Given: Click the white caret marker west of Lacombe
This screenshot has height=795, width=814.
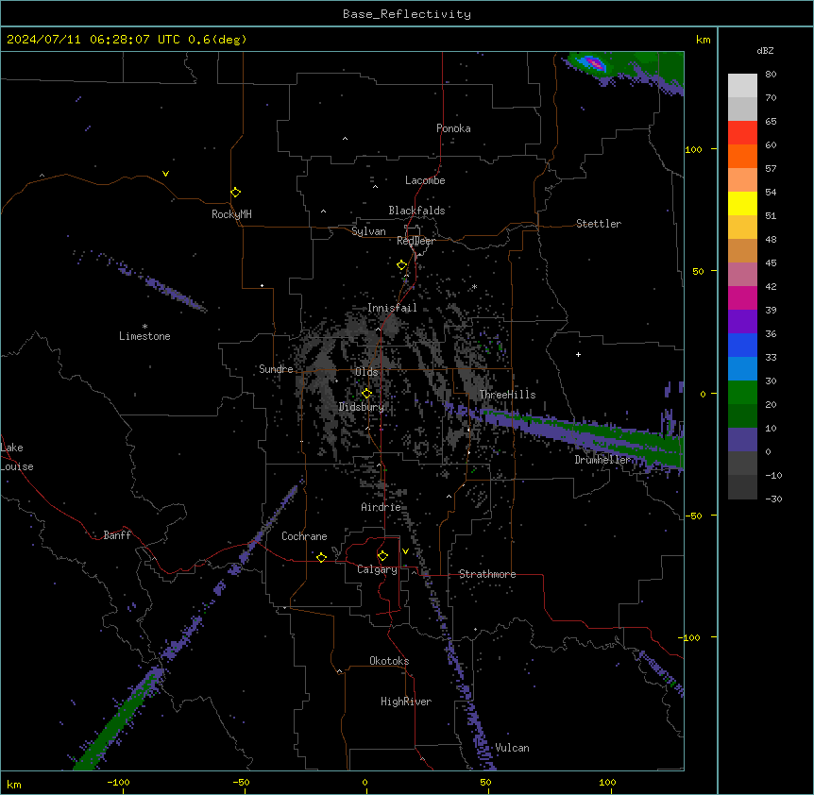Looking at the screenshot, I should coord(375,186).
